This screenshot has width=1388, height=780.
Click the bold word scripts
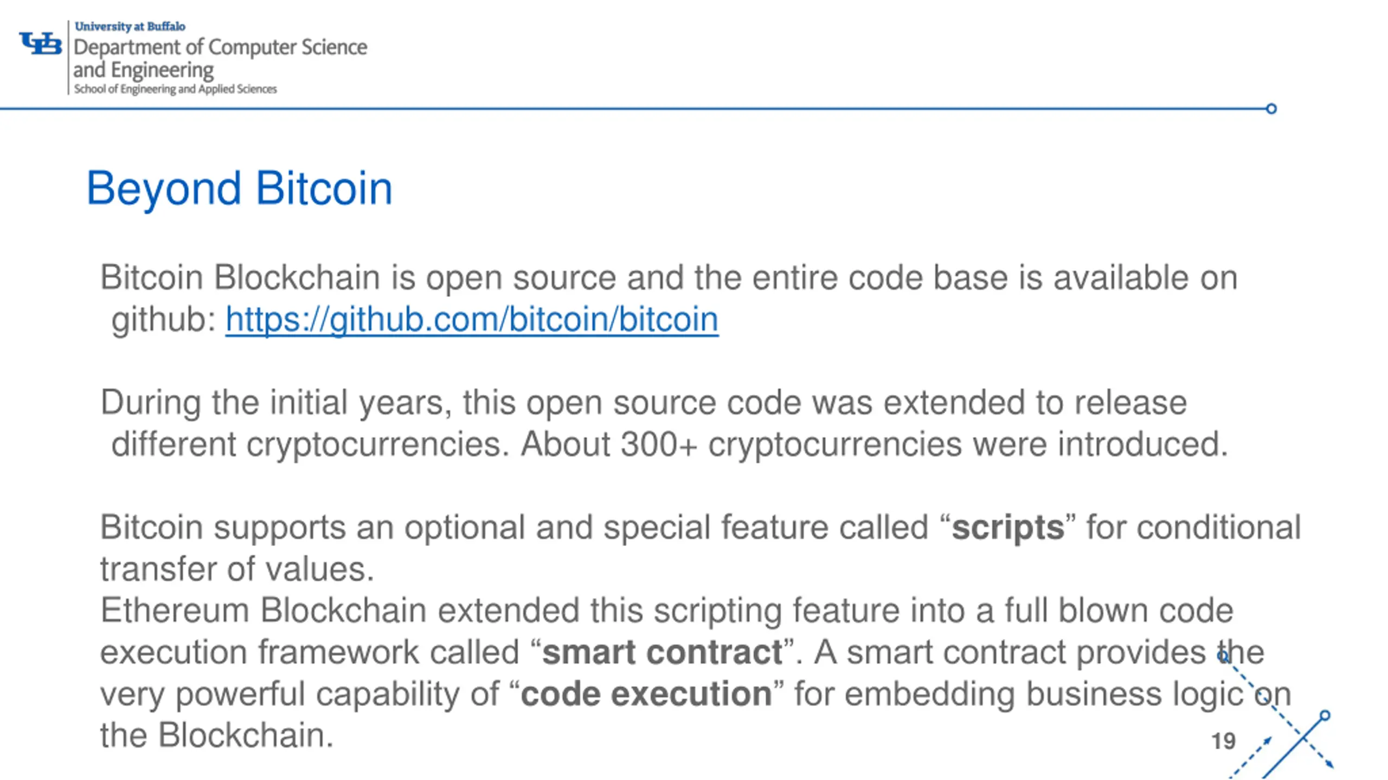point(1008,528)
